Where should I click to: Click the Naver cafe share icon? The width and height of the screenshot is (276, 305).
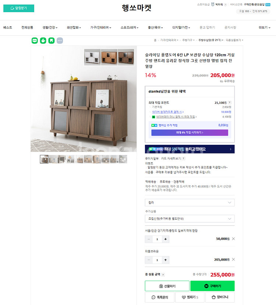(x=43, y=41)
